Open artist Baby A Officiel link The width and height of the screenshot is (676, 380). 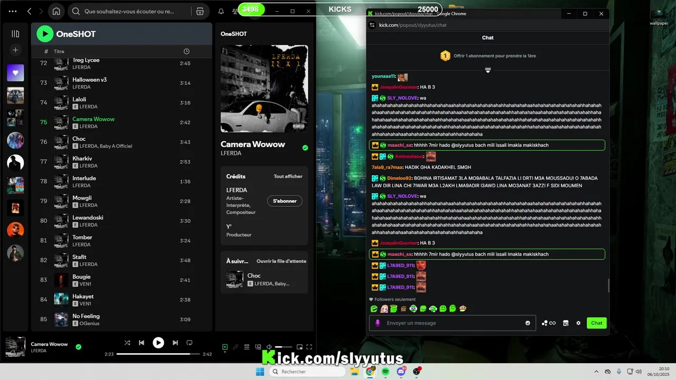click(x=116, y=146)
